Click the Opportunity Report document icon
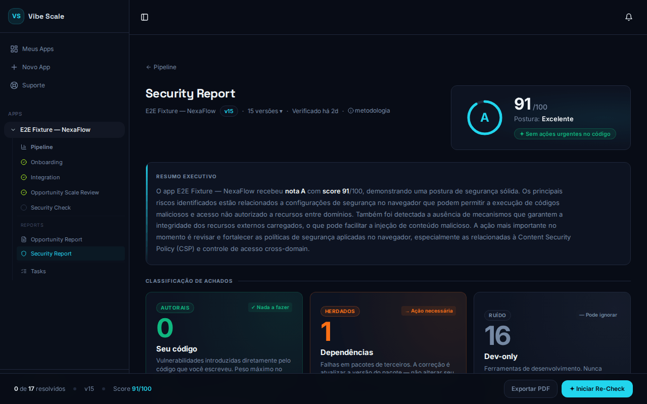This screenshot has width=647, height=404. click(x=24, y=239)
